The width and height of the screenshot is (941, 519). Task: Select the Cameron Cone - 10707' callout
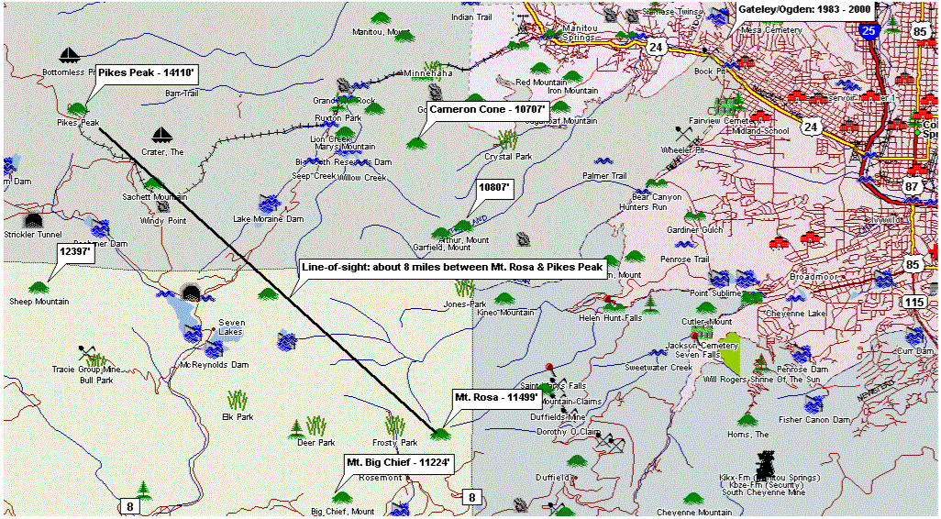pyautogui.click(x=487, y=110)
